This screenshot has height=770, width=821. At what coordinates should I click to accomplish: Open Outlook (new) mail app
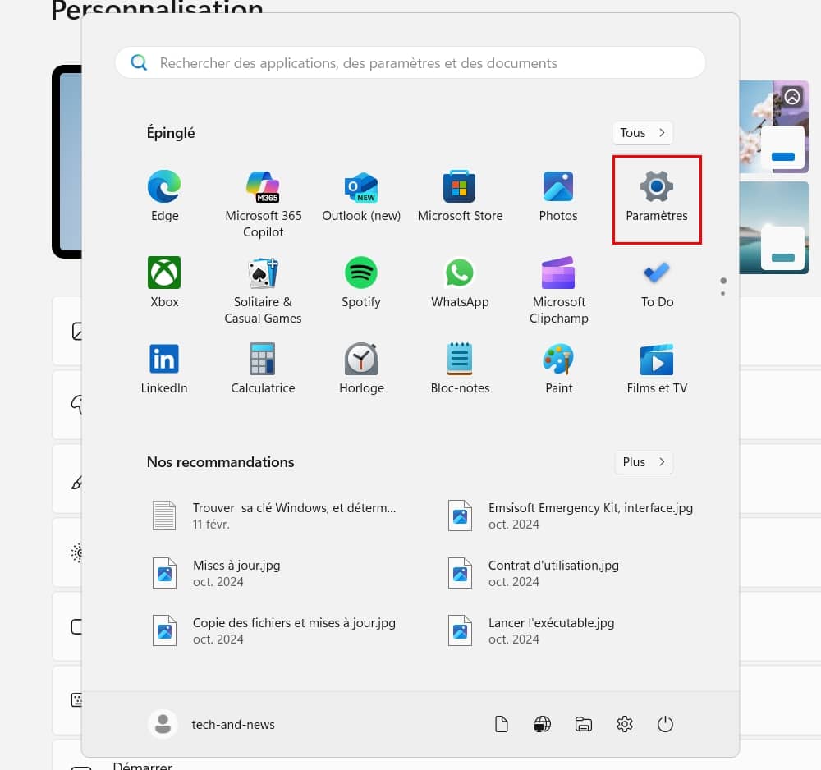tap(361, 197)
